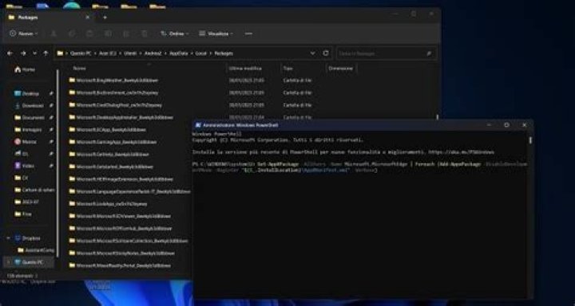The image size is (575, 306).
Task: Select the Microsoft.GamingApp folder
Action: pyautogui.click(x=113, y=142)
